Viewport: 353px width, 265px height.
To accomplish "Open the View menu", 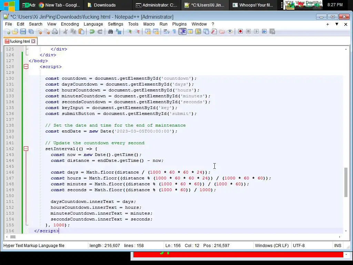I will tap(52, 24).
